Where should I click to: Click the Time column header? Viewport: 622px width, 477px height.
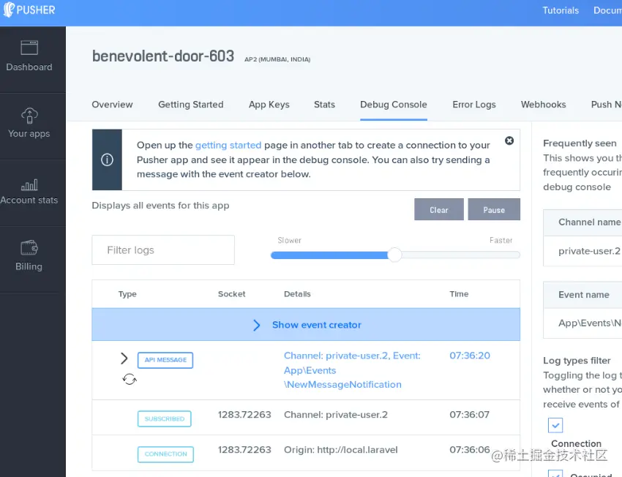point(459,294)
